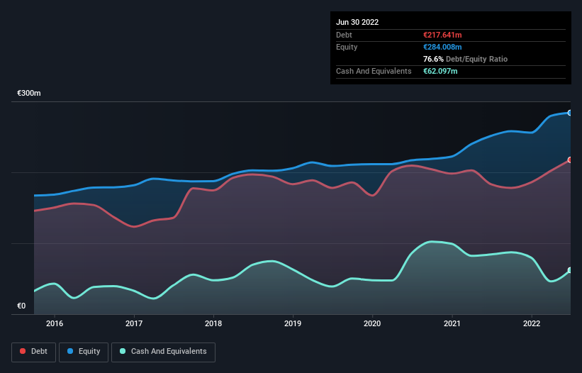This screenshot has height=373, width=582.
Task: Toggle Cash And Equivalents legend button
Action: click(163, 352)
